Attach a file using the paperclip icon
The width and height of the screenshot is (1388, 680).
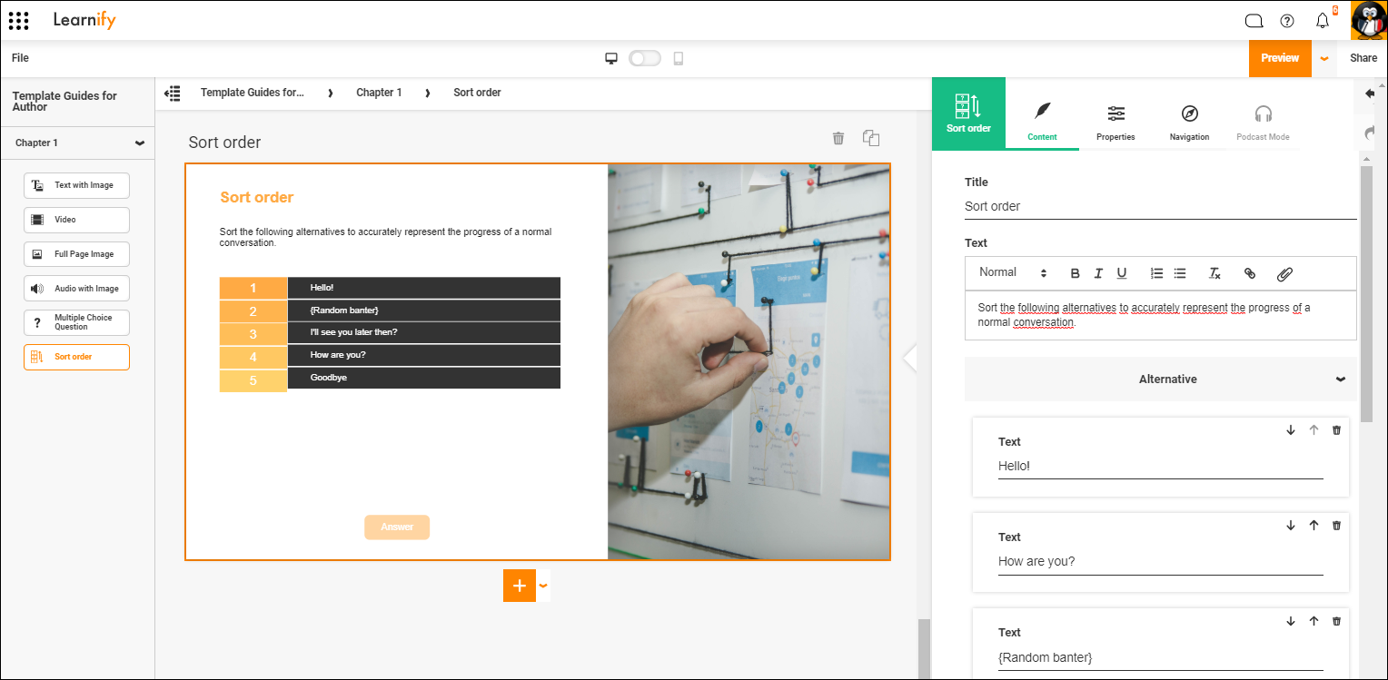(x=1284, y=272)
